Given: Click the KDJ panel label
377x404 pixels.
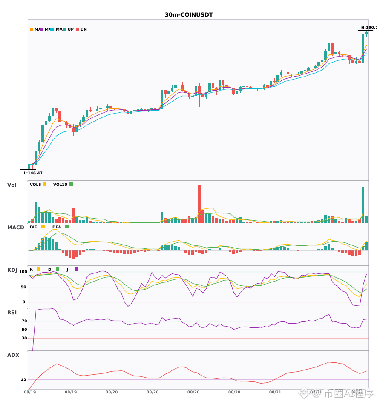Looking at the screenshot, I should pyautogui.click(x=12, y=270).
